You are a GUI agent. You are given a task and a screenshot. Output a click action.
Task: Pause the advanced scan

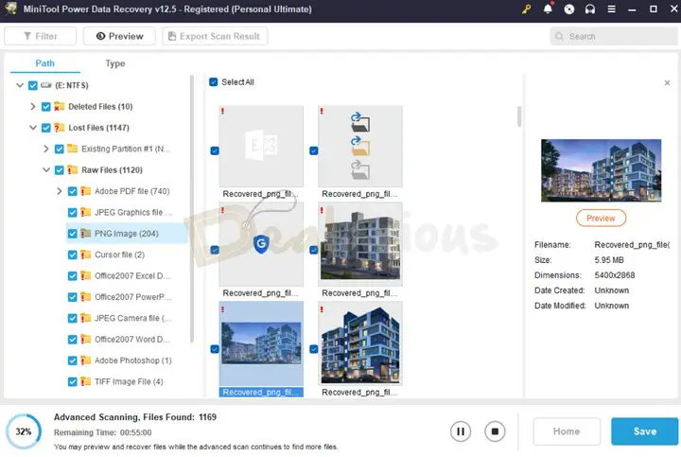pos(461,431)
